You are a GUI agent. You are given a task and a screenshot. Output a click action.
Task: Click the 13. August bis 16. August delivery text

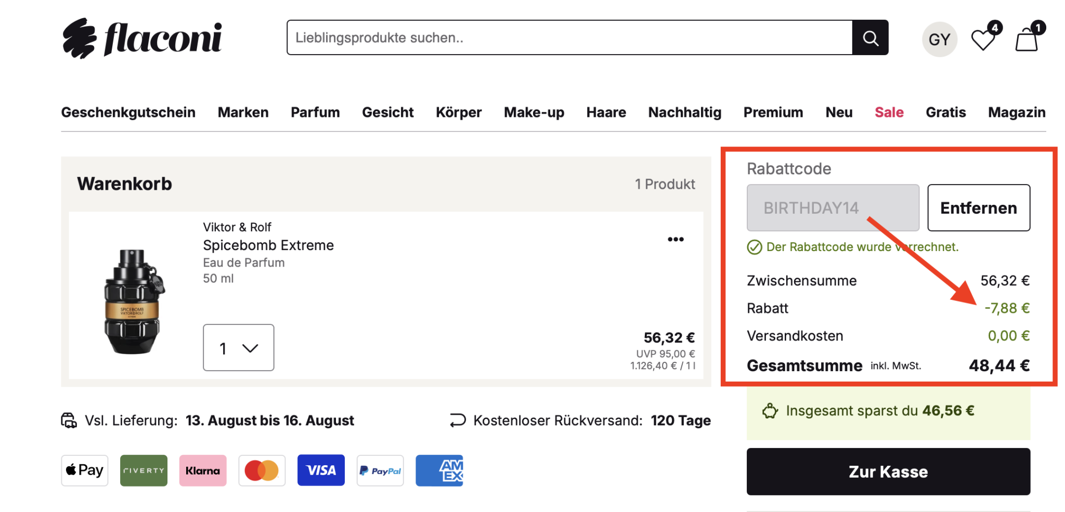270,421
